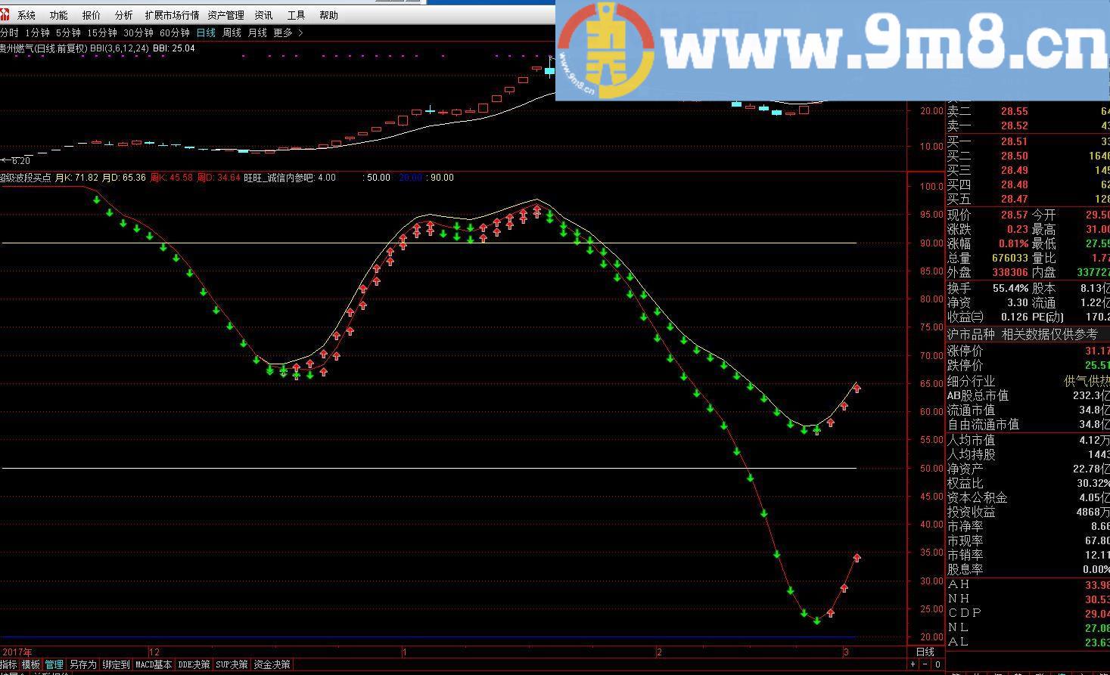Click the plus zoom-in button below 日线
The image size is (1110, 675).
click(x=913, y=665)
